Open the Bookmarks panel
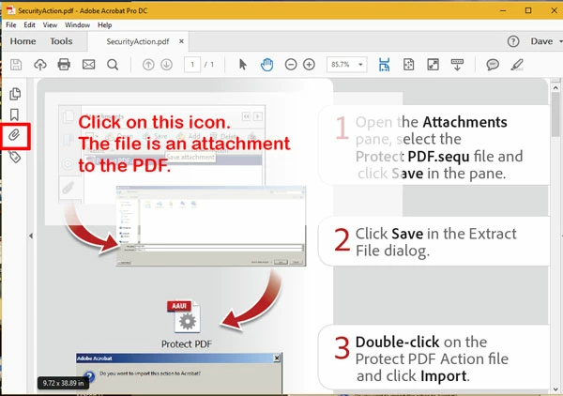This screenshot has width=563, height=396. [14, 114]
